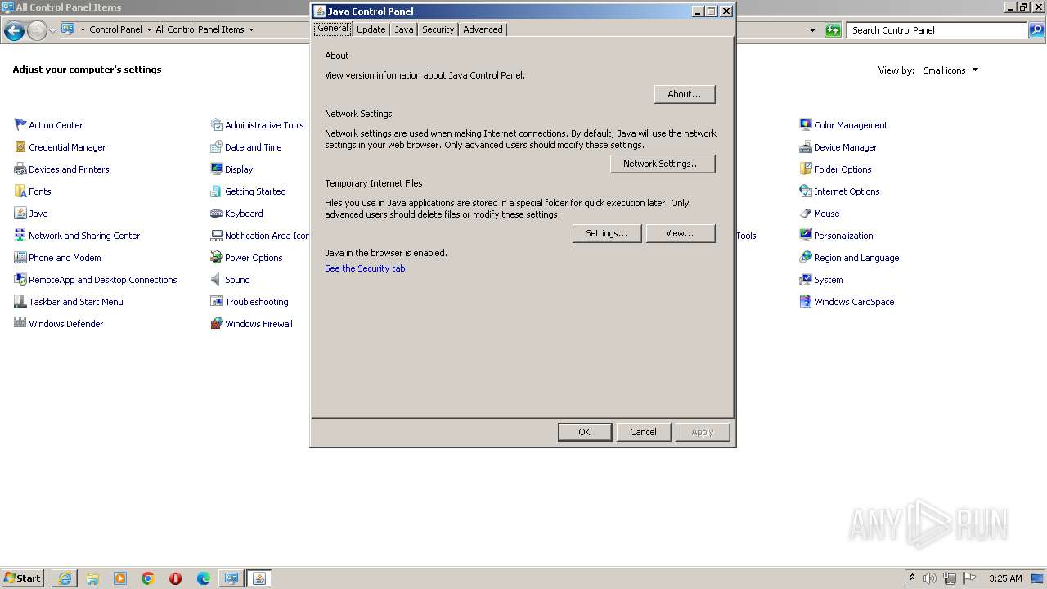Open the Power Options icon
Viewport: 1047px width, 589px height.
pos(217,258)
